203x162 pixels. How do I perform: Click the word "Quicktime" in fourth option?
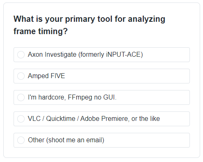61,119
